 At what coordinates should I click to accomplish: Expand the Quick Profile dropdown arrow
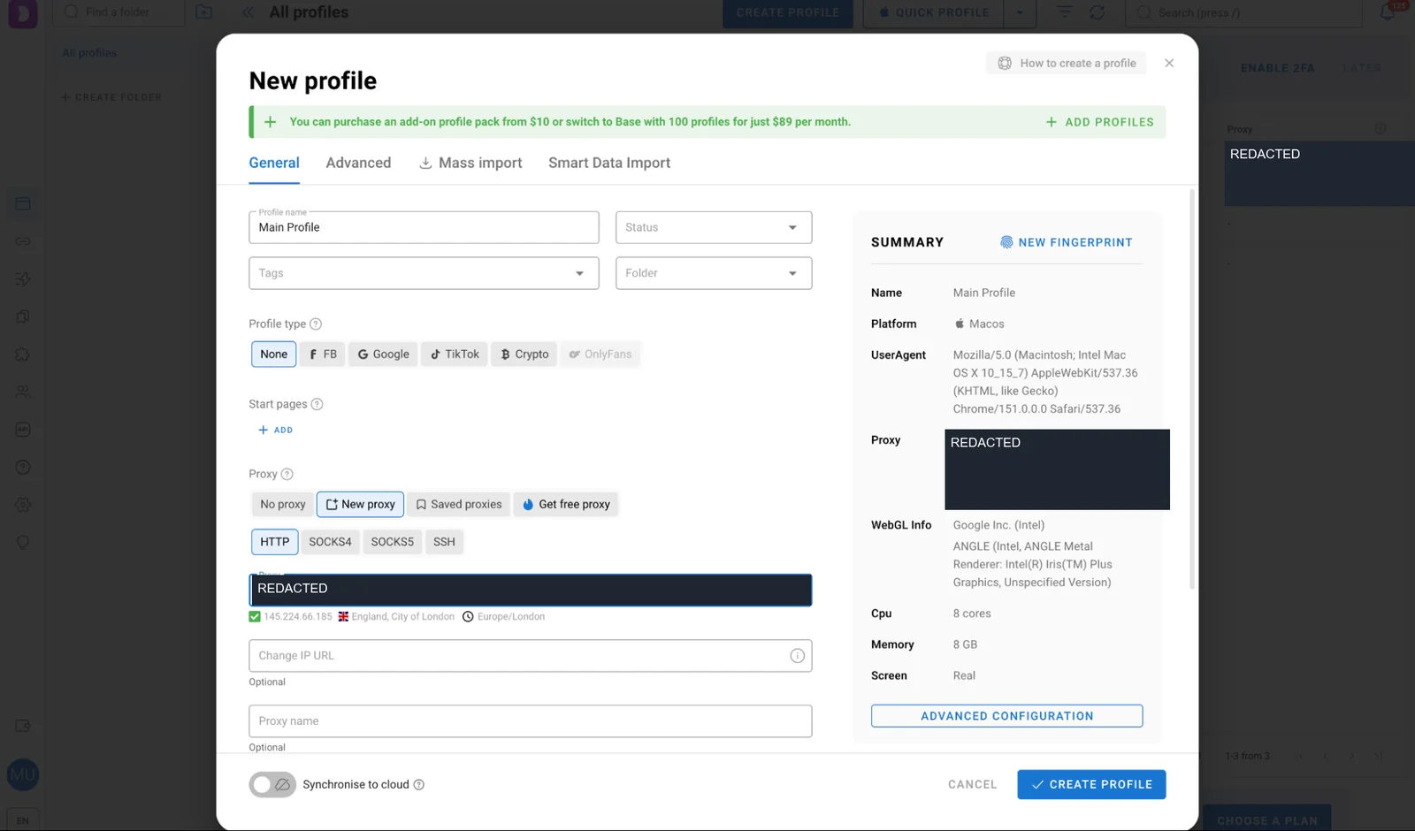pos(1020,12)
